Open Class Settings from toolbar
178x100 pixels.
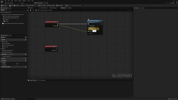42,6
